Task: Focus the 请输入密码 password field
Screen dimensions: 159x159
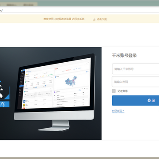Action: tap(136, 82)
